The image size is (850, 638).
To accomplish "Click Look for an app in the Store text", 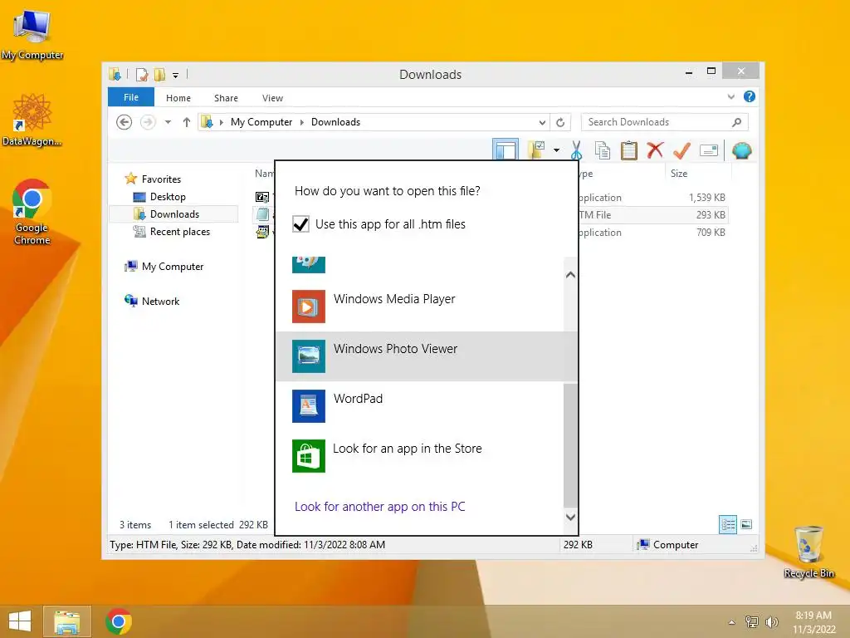I will (407, 448).
